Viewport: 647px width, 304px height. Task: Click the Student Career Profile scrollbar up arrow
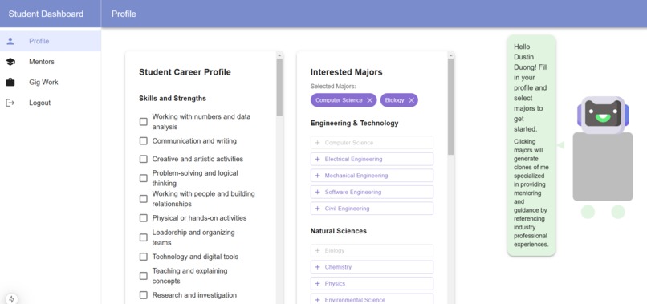280,55
